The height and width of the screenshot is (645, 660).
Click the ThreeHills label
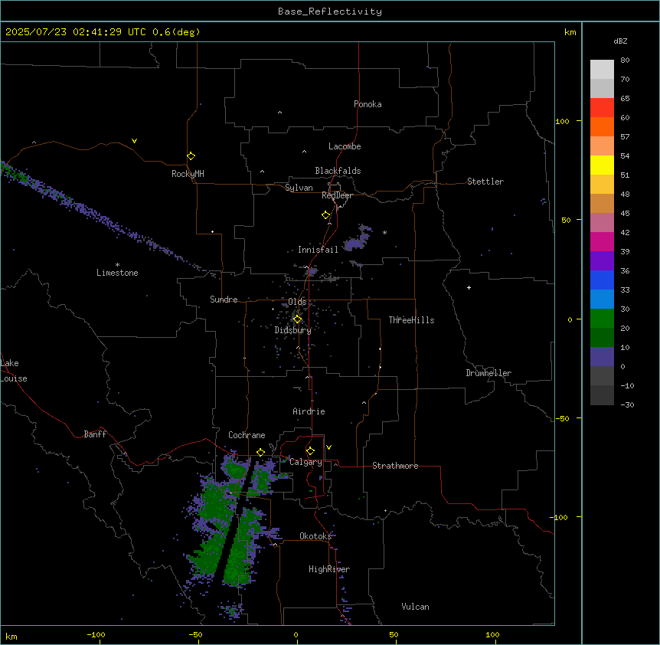click(x=411, y=320)
